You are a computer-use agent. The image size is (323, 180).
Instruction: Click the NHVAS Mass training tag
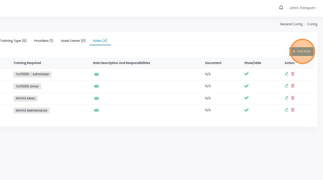point(25,98)
